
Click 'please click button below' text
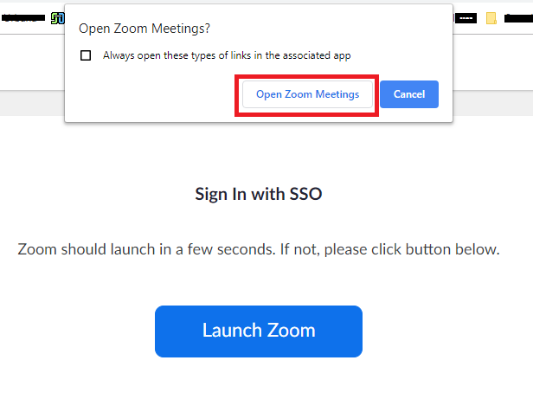tap(412, 249)
